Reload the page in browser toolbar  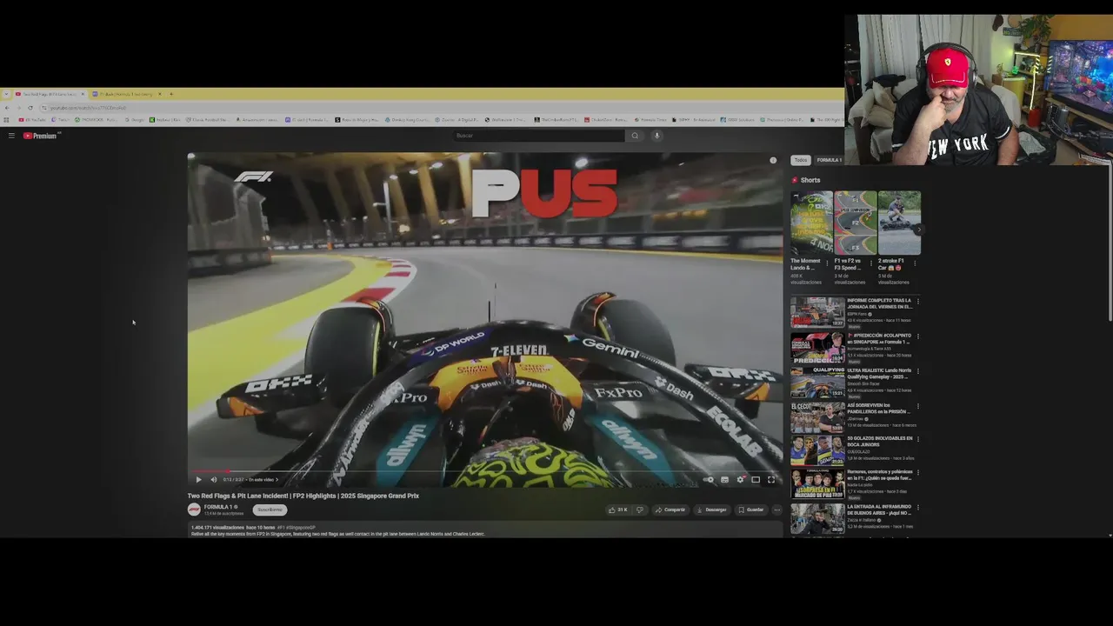tap(30, 108)
